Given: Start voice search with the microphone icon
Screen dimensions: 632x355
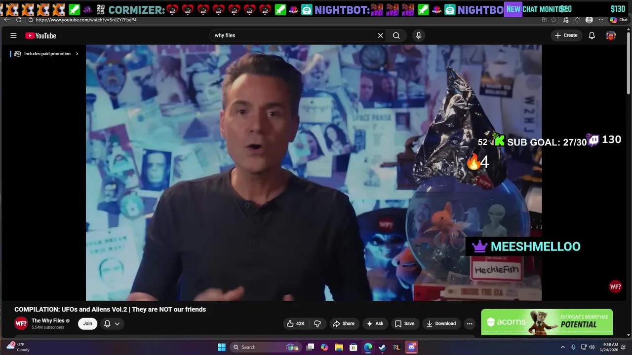Looking at the screenshot, I should coord(419,35).
